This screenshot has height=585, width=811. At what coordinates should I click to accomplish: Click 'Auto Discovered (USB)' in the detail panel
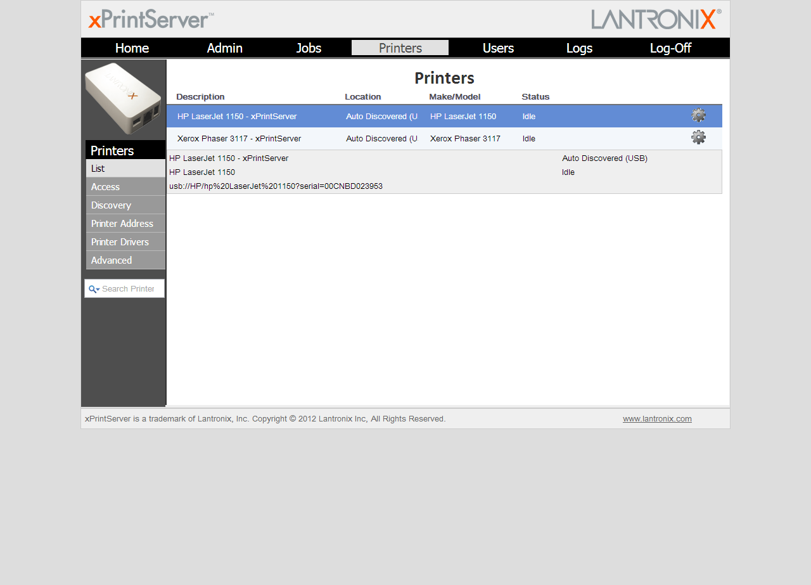click(x=604, y=158)
